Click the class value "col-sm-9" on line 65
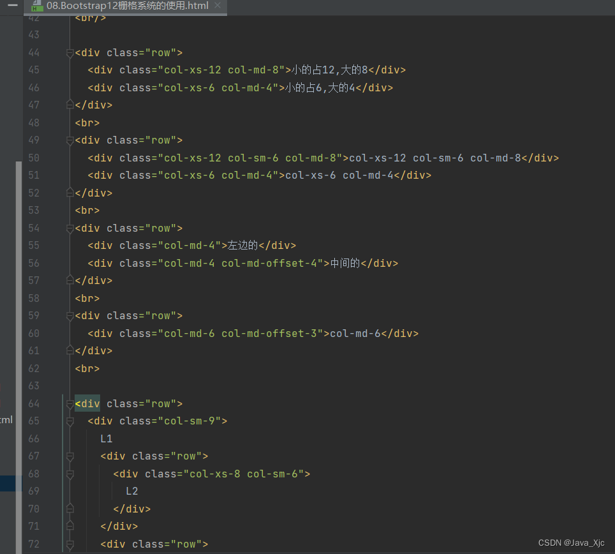Screen dimensions: 615x554 click(189, 421)
